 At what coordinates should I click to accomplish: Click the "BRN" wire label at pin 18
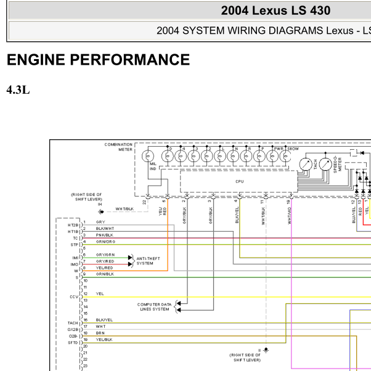(100, 333)
